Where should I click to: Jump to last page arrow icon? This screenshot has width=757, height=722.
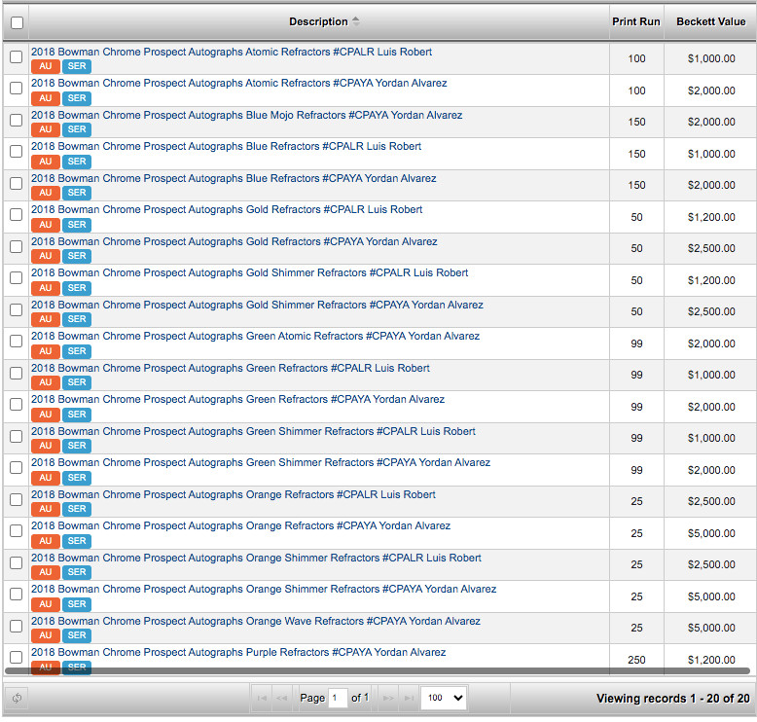pos(409,698)
